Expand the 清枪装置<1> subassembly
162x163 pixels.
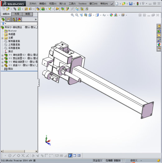pos(2,55)
